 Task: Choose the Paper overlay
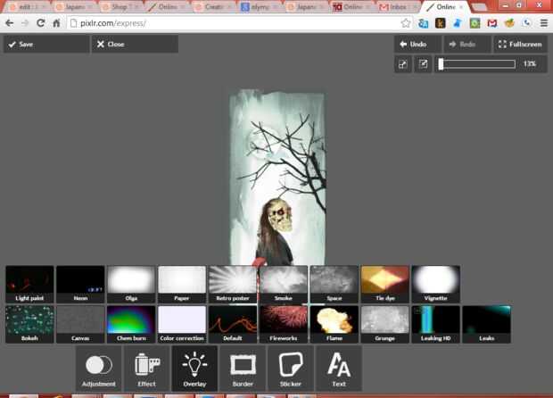182,285
